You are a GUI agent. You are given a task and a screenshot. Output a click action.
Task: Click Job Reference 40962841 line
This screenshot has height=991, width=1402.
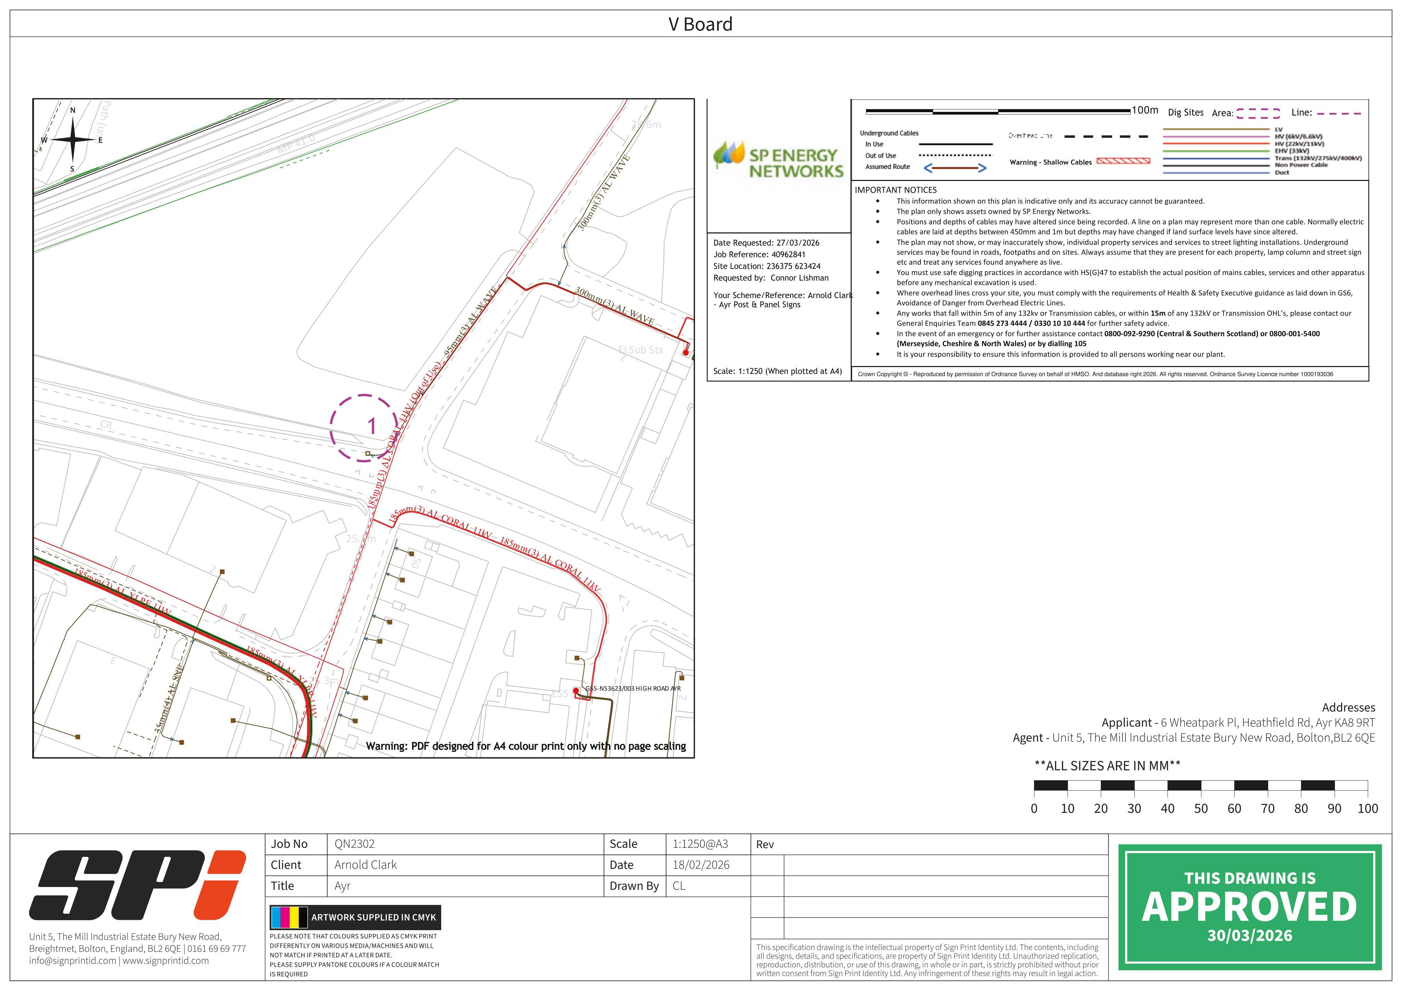point(759,255)
